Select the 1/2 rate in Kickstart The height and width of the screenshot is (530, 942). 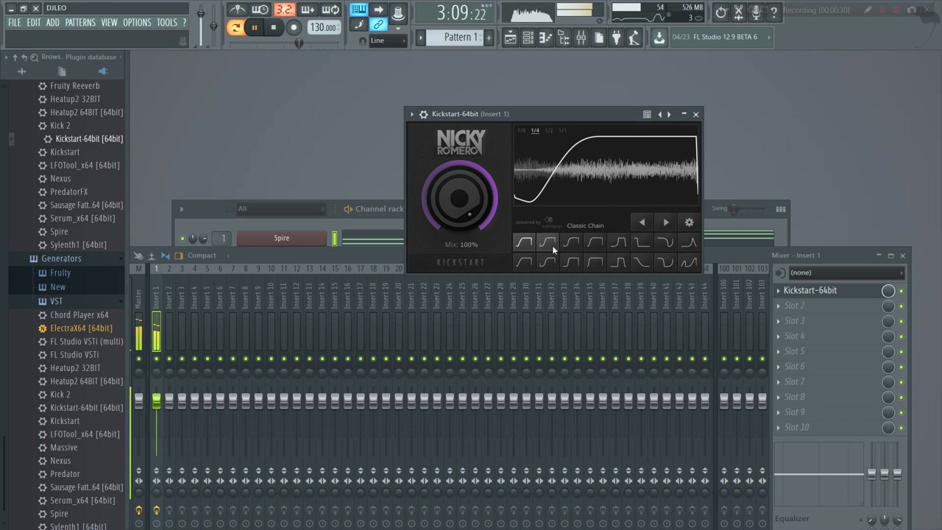548,131
